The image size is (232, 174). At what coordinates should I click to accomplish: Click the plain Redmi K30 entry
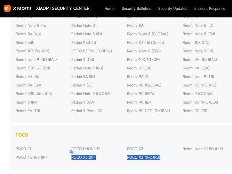(25, 43)
